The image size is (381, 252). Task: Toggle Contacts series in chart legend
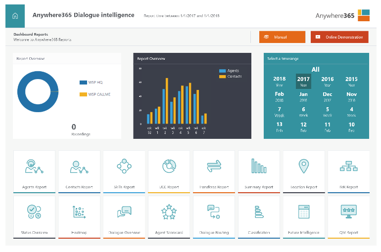tap(223, 77)
